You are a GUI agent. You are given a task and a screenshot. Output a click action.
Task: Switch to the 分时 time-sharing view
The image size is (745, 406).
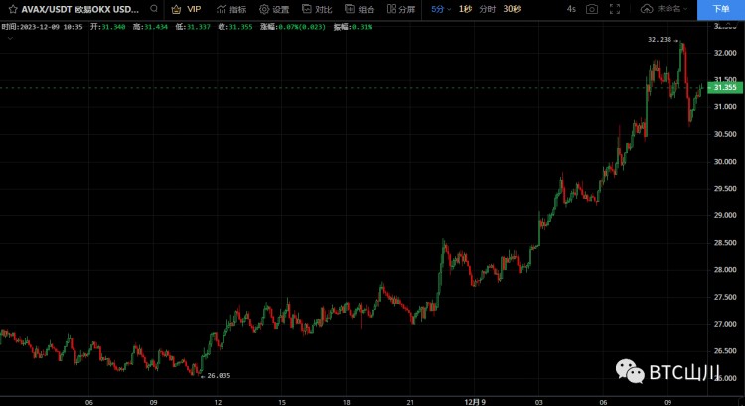(x=487, y=9)
